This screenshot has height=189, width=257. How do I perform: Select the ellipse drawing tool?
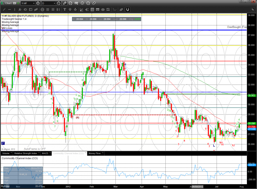click(x=26, y=10)
